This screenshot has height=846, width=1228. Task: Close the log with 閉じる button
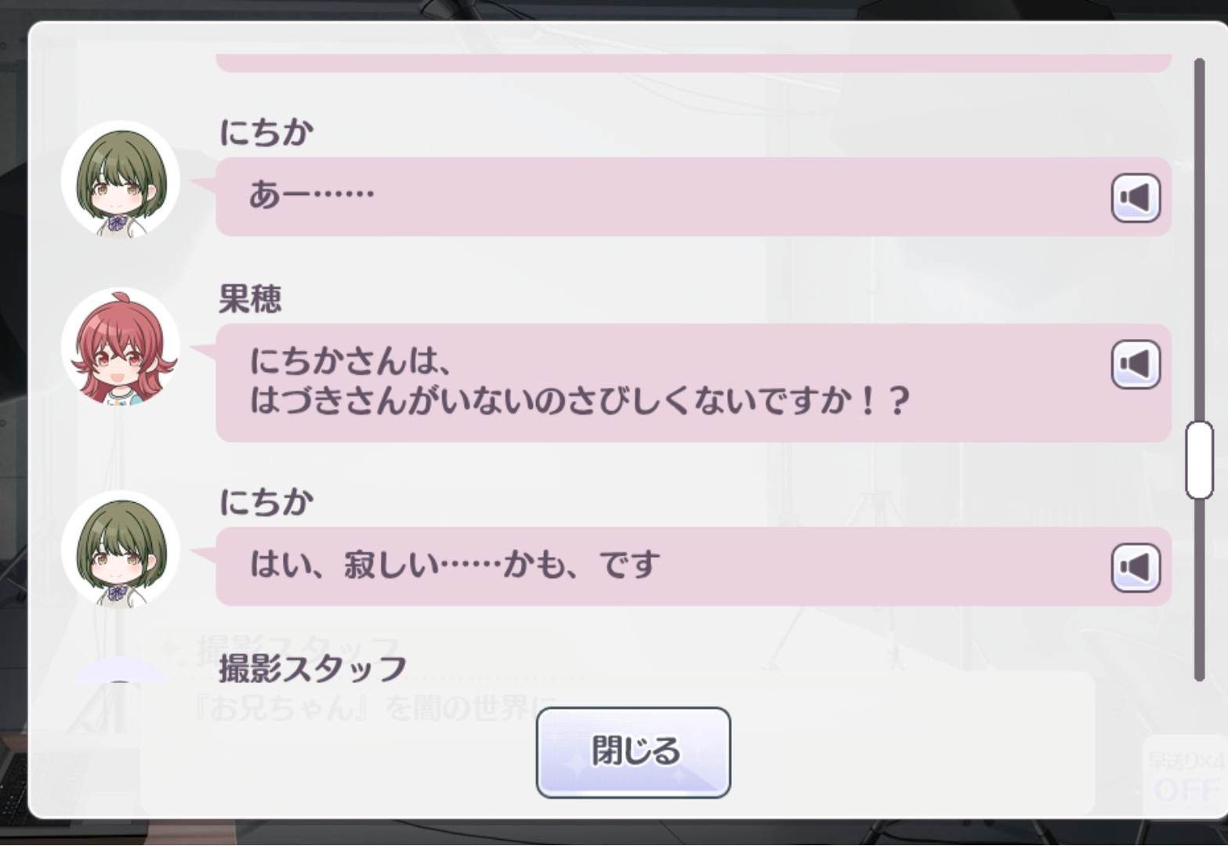tap(633, 752)
